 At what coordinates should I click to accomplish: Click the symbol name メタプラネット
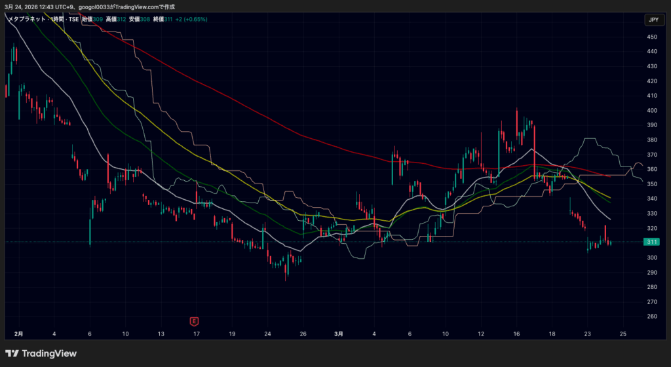[x=26, y=19]
